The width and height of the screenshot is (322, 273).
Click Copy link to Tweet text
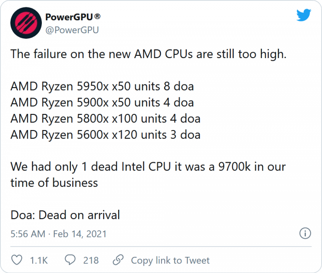click(170, 260)
